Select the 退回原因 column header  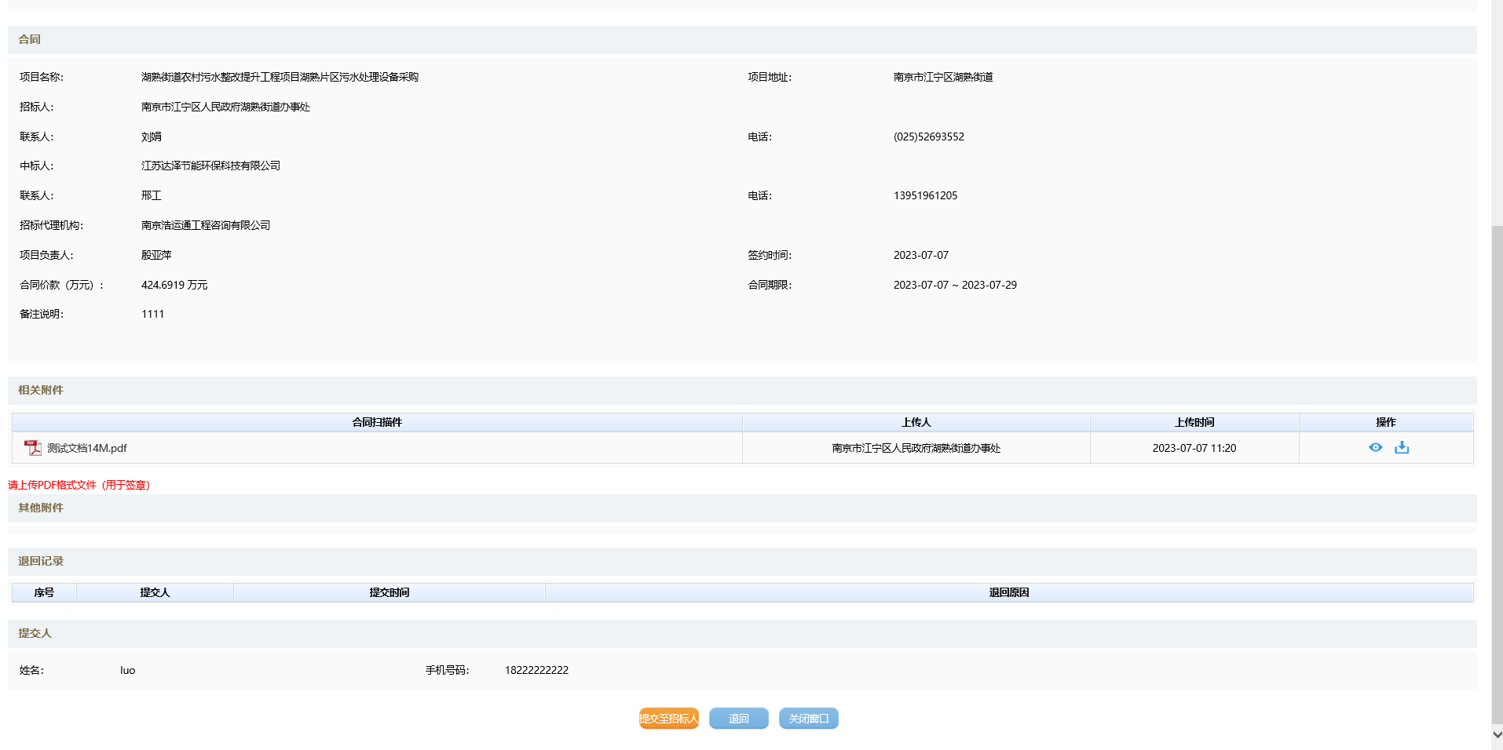pyautogui.click(x=1009, y=592)
